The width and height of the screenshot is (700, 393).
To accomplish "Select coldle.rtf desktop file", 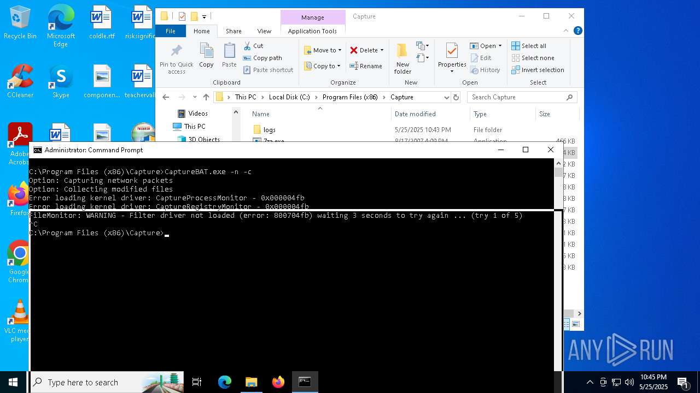I will pos(102,22).
